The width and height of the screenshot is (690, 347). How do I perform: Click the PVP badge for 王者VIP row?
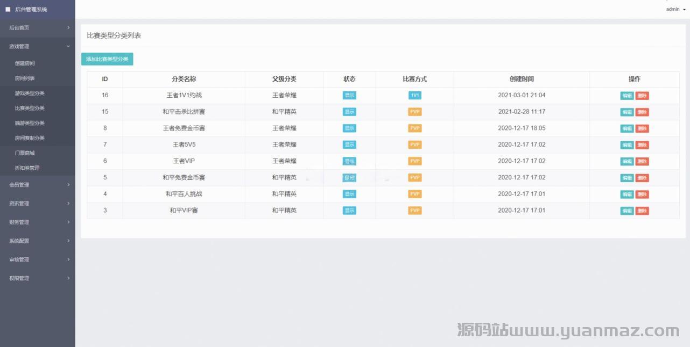(x=414, y=161)
